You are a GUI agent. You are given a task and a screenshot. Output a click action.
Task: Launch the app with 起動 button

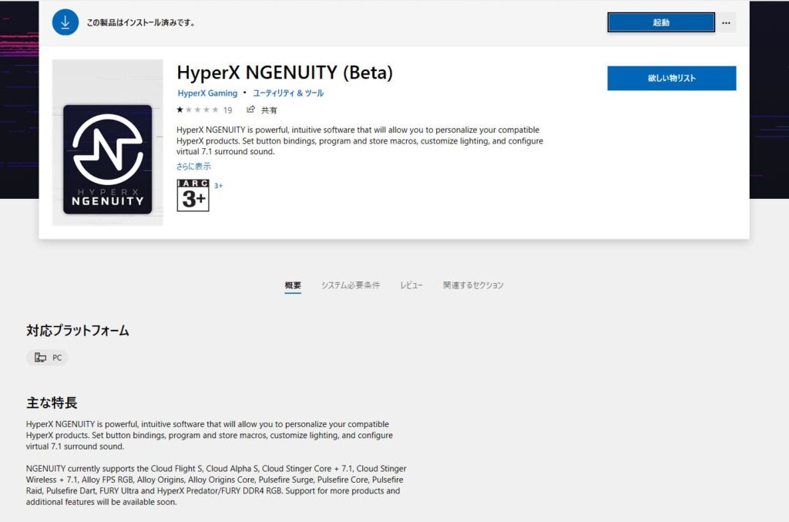[661, 22]
